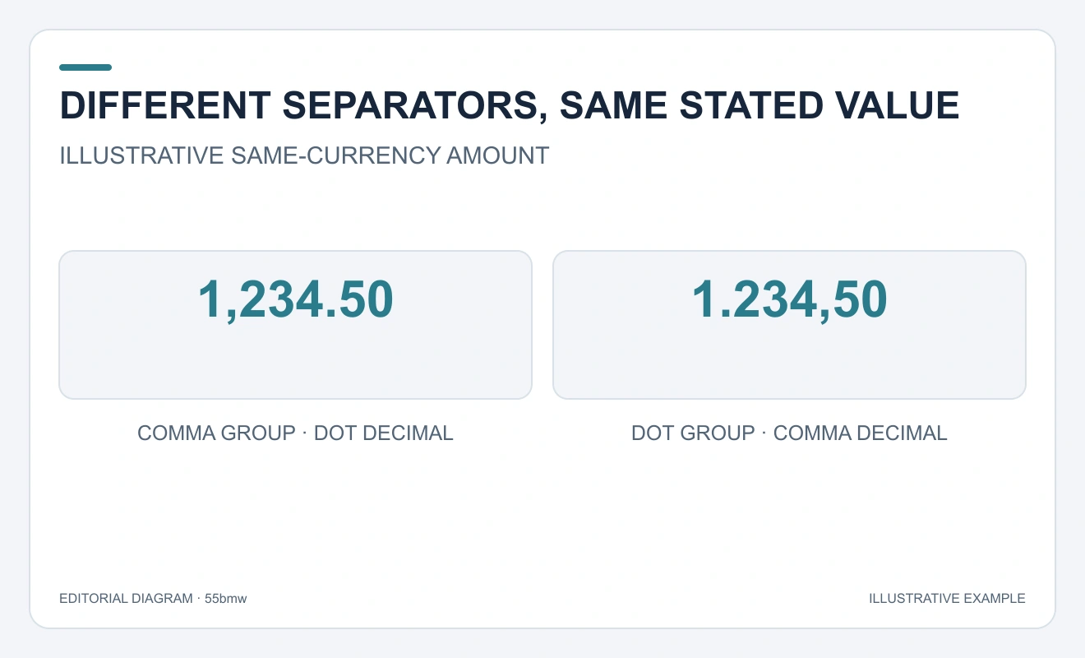
Task: Click the 'ILLUSTRATIVE EXAMPLE' footer text
Action: (947, 599)
